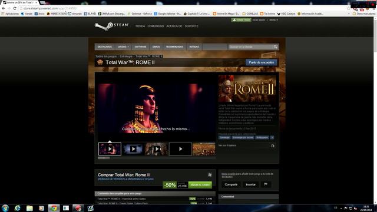The height and width of the screenshot is (212, 377).
Task: Open the Google AdSense bookmark
Action: tap(167, 14)
